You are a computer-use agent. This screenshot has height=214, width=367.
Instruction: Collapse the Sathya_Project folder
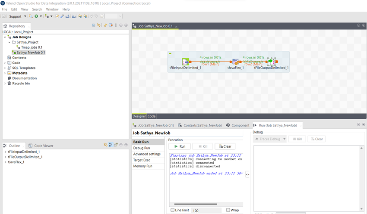tap(9, 42)
